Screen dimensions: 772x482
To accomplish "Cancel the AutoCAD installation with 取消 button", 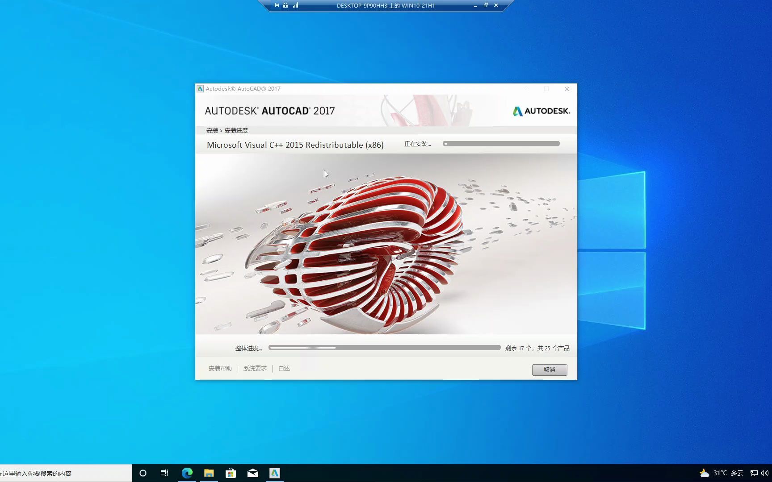I will point(550,370).
